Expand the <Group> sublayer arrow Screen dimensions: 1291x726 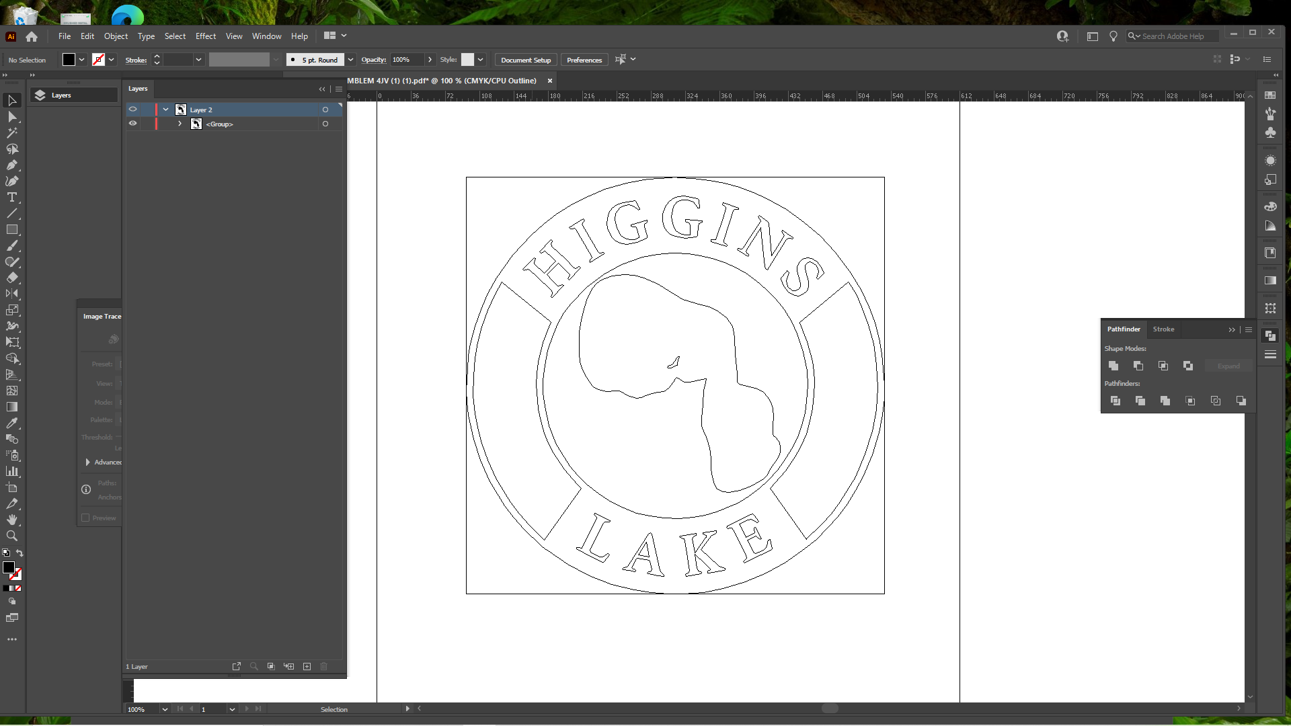tap(180, 124)
